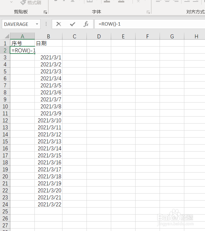Image resolution: width=205 pixels, height=231 pixels.
Task: Select column A header
Action: [x=23, y=36]
